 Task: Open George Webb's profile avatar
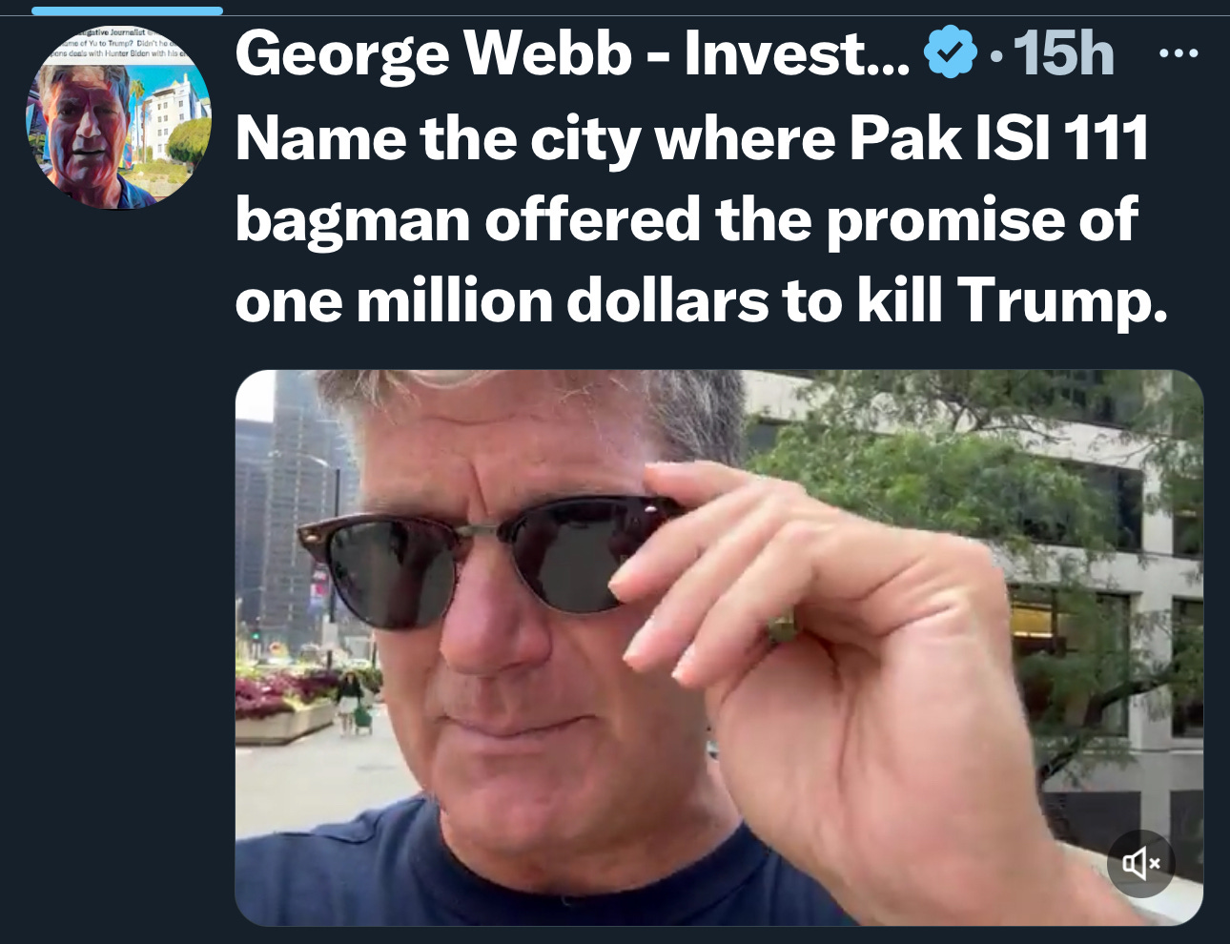(117, 116)
